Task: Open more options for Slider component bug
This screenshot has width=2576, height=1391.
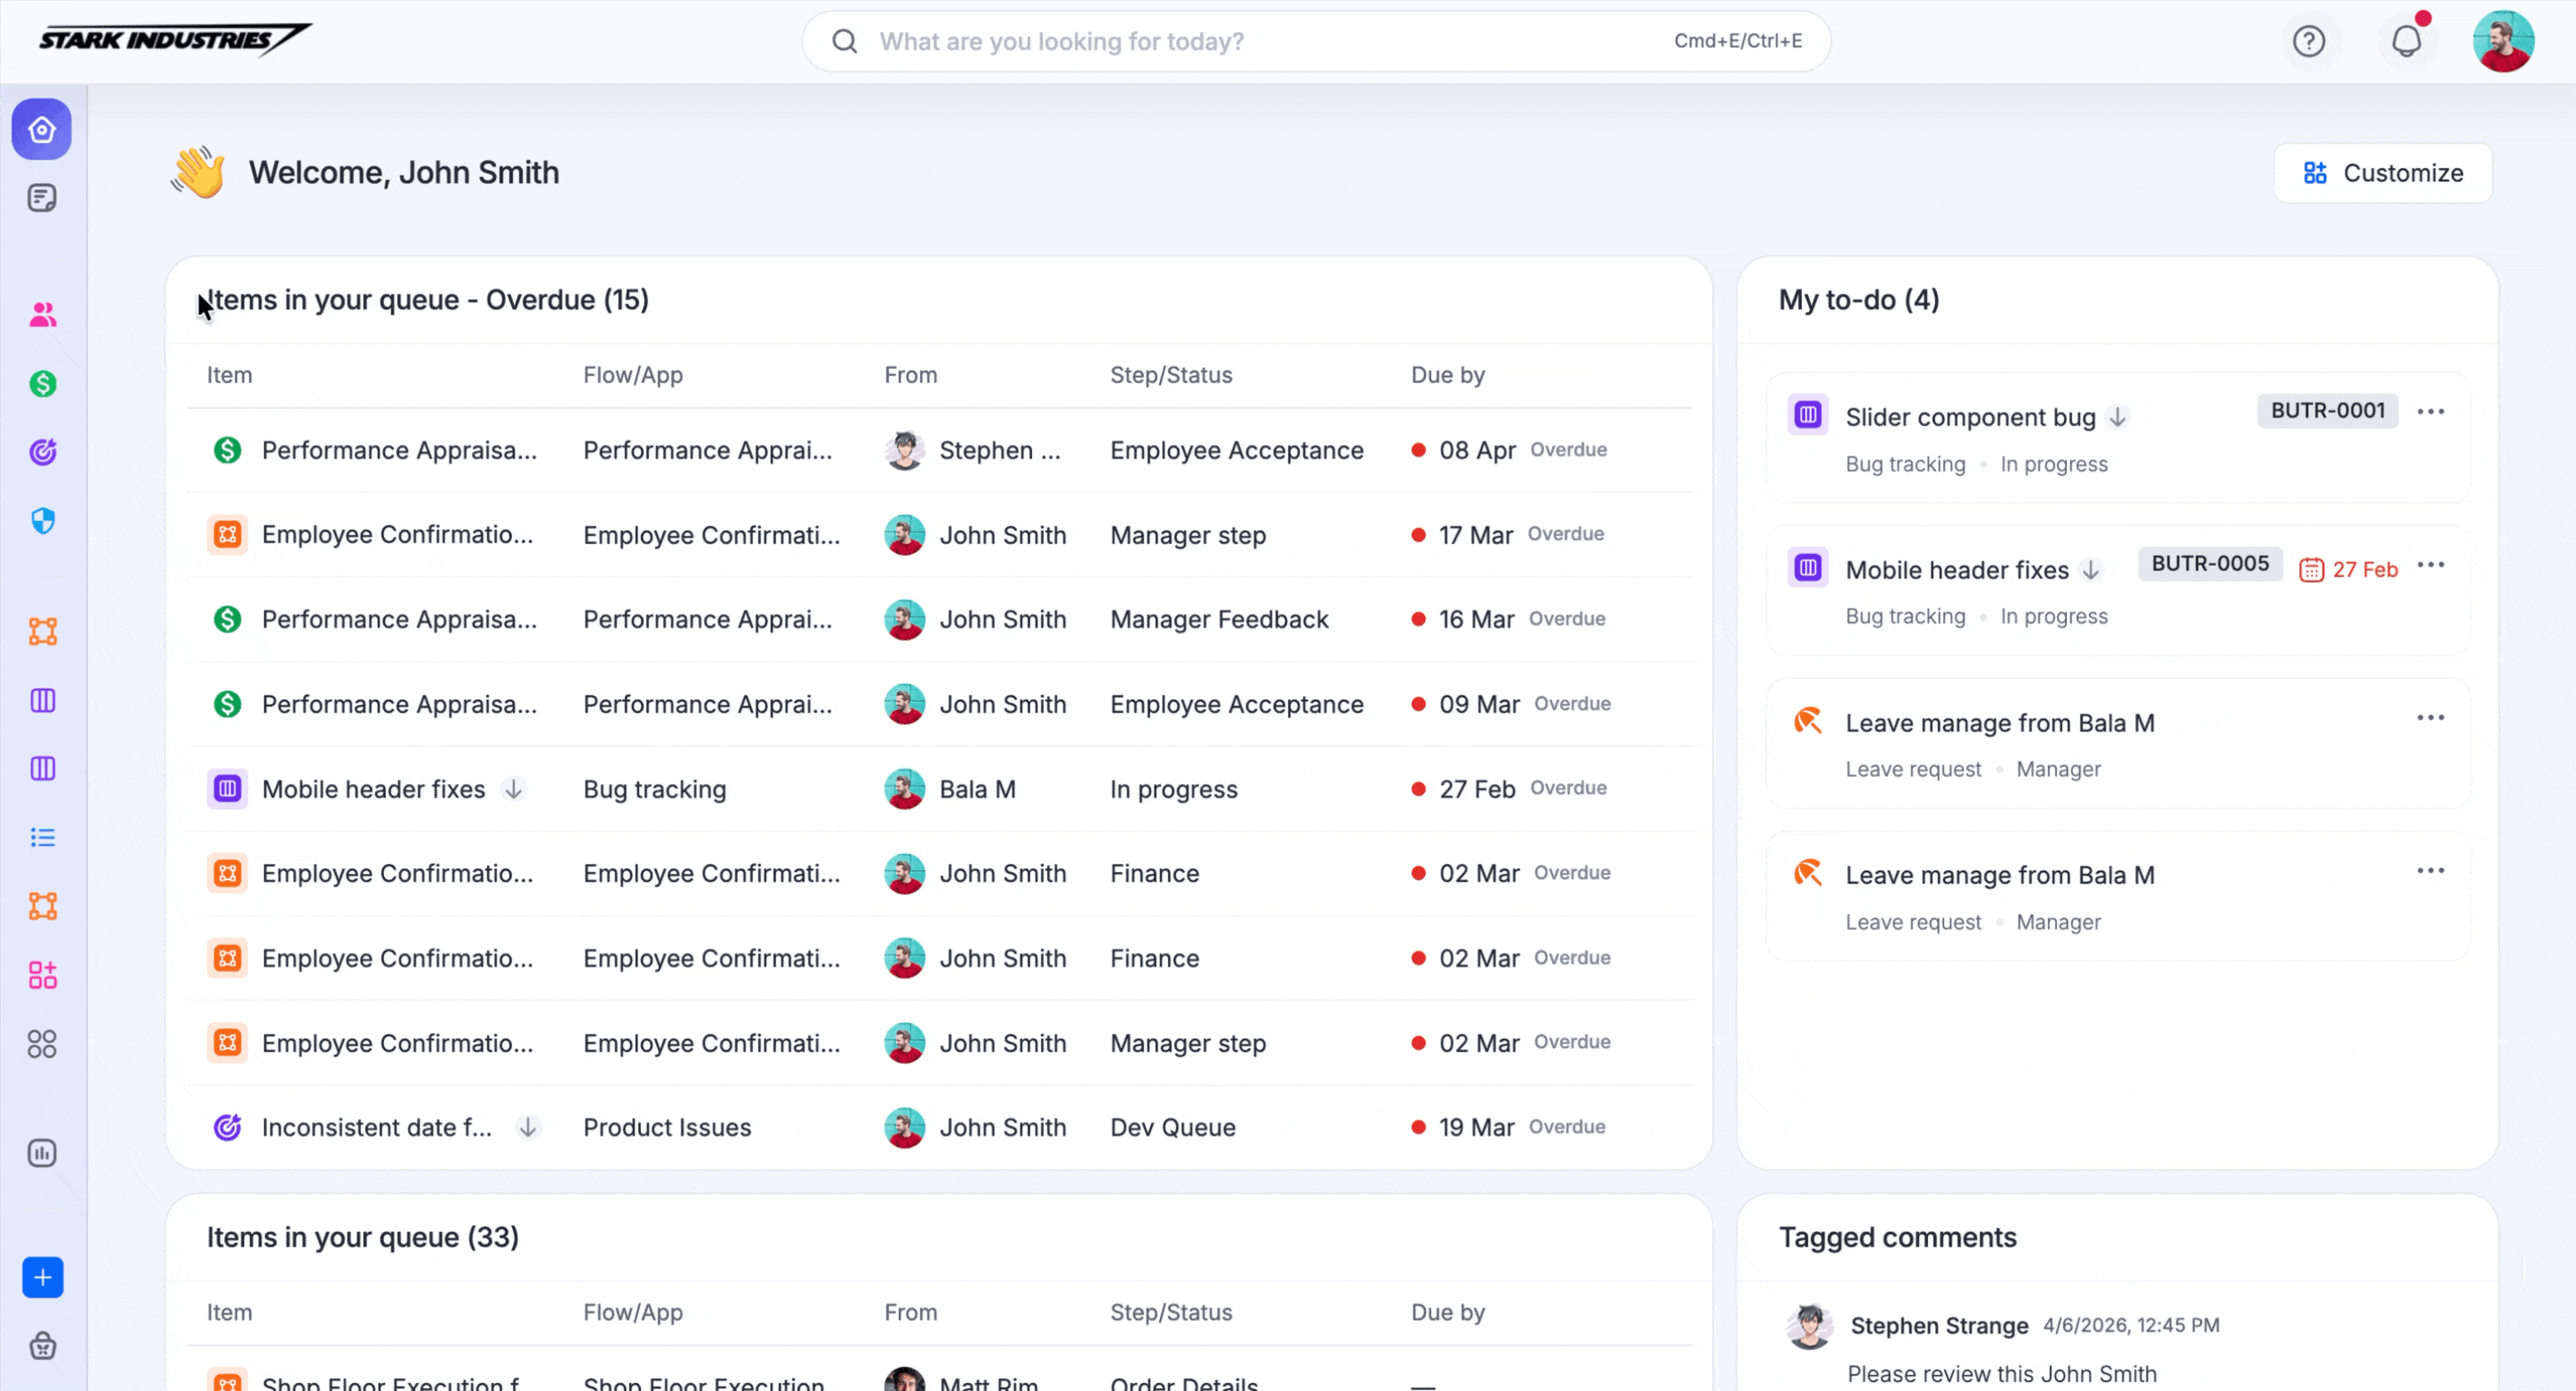Action: click(x=2430, y=411)
